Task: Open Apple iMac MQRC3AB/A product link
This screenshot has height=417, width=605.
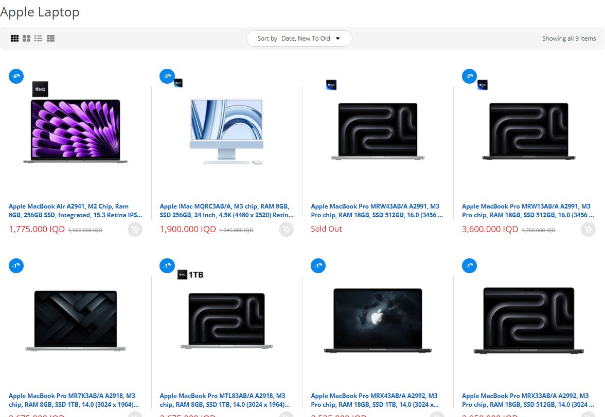Action: pos(227,211)
